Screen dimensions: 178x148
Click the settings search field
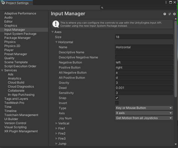[139, 8]
